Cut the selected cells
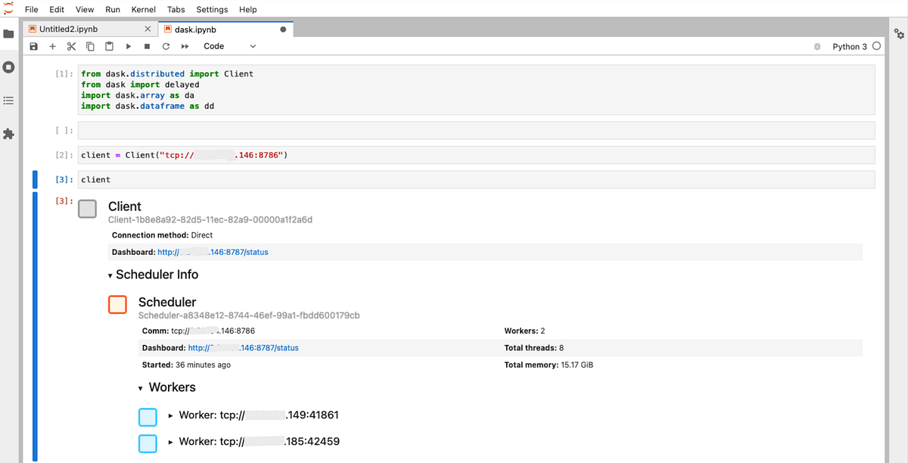908x463 pixels. (x=71, y=46)
